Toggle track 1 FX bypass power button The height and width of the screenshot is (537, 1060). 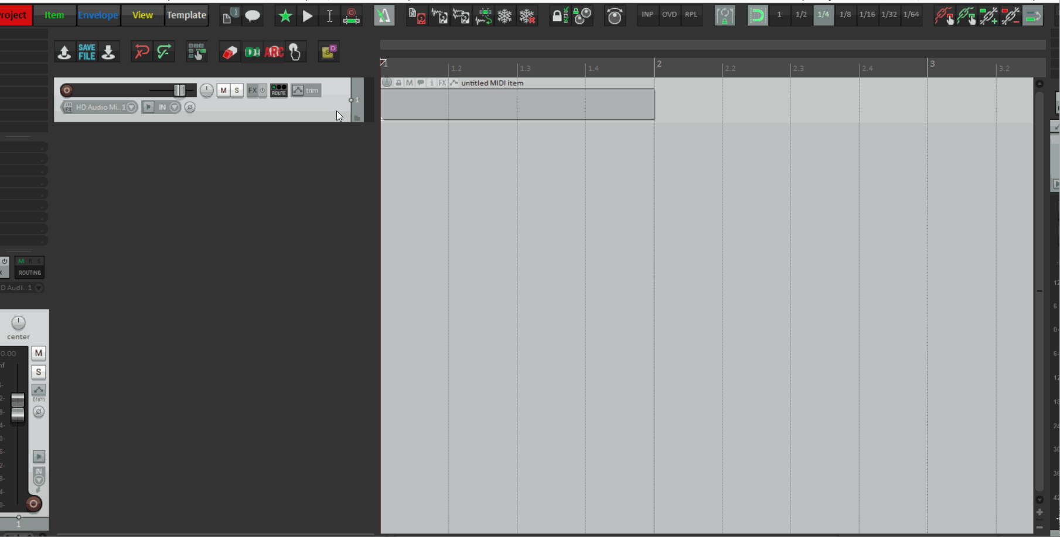pyautogui.click(x=263, y=90)
